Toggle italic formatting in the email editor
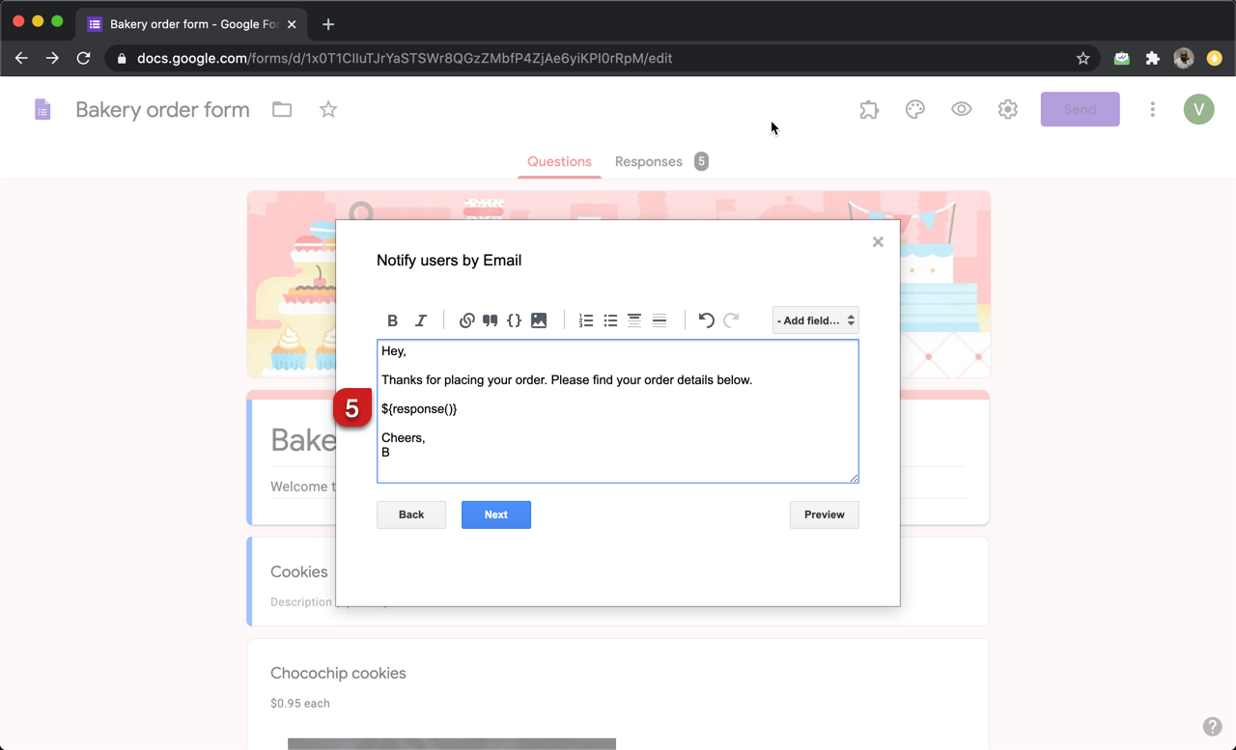This screenshot has width=1236, height=750. 420,319
